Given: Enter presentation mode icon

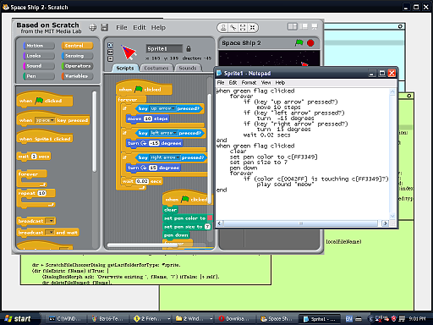Looking at the screenshot, I should point(315,27).
